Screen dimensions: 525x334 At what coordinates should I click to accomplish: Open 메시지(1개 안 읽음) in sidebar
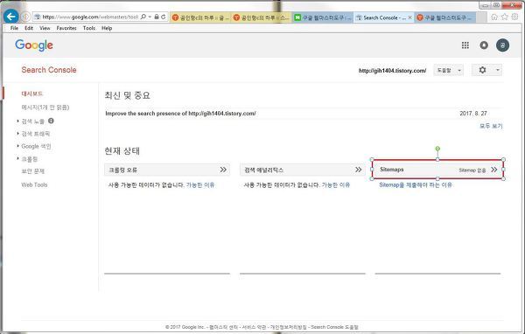click(45, 108)
